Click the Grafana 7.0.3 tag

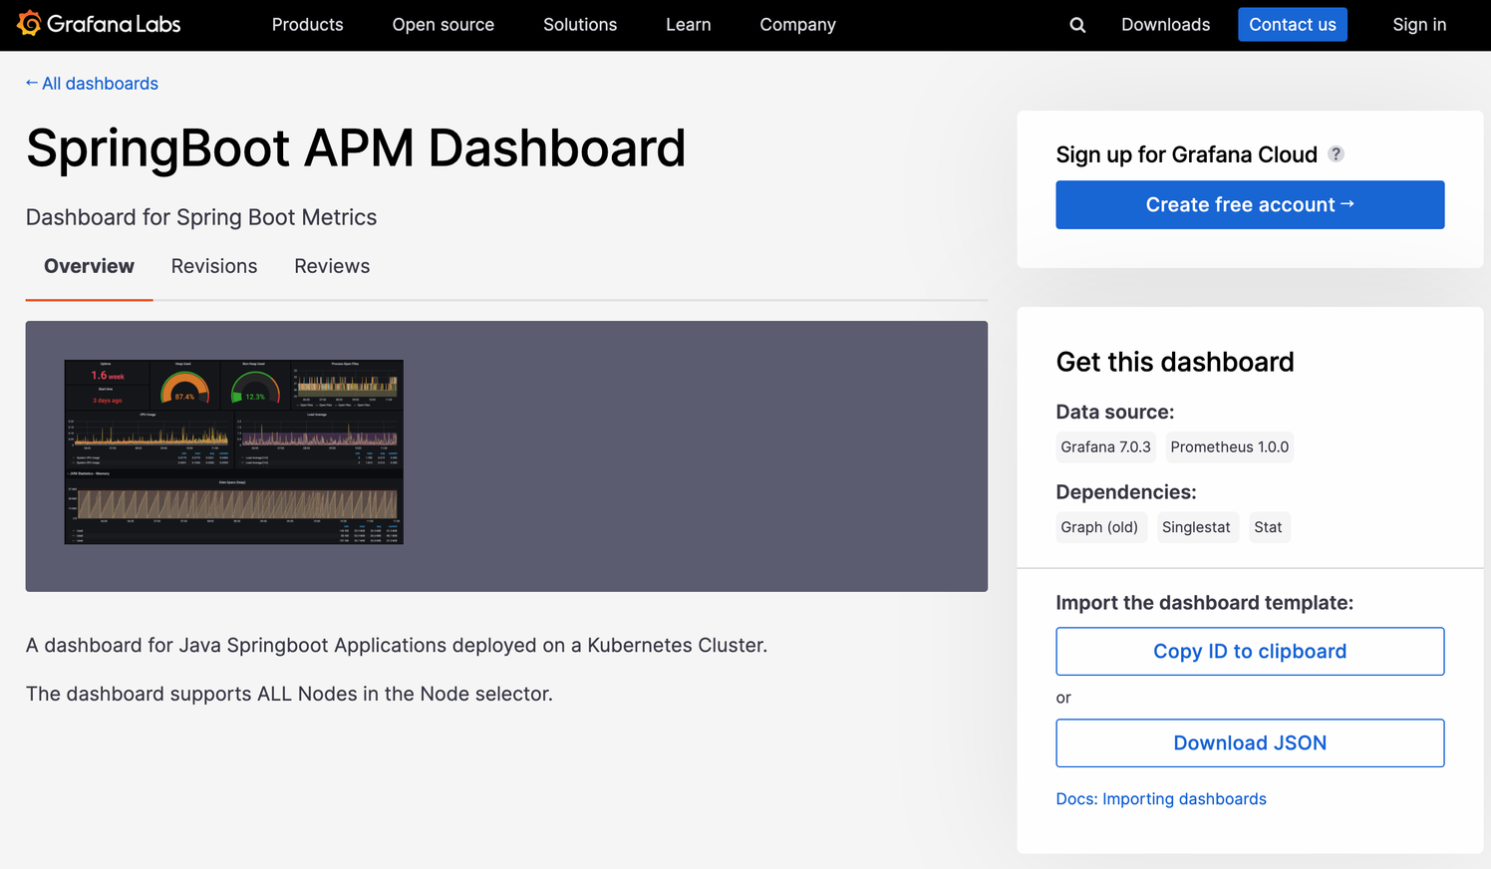1105,446
